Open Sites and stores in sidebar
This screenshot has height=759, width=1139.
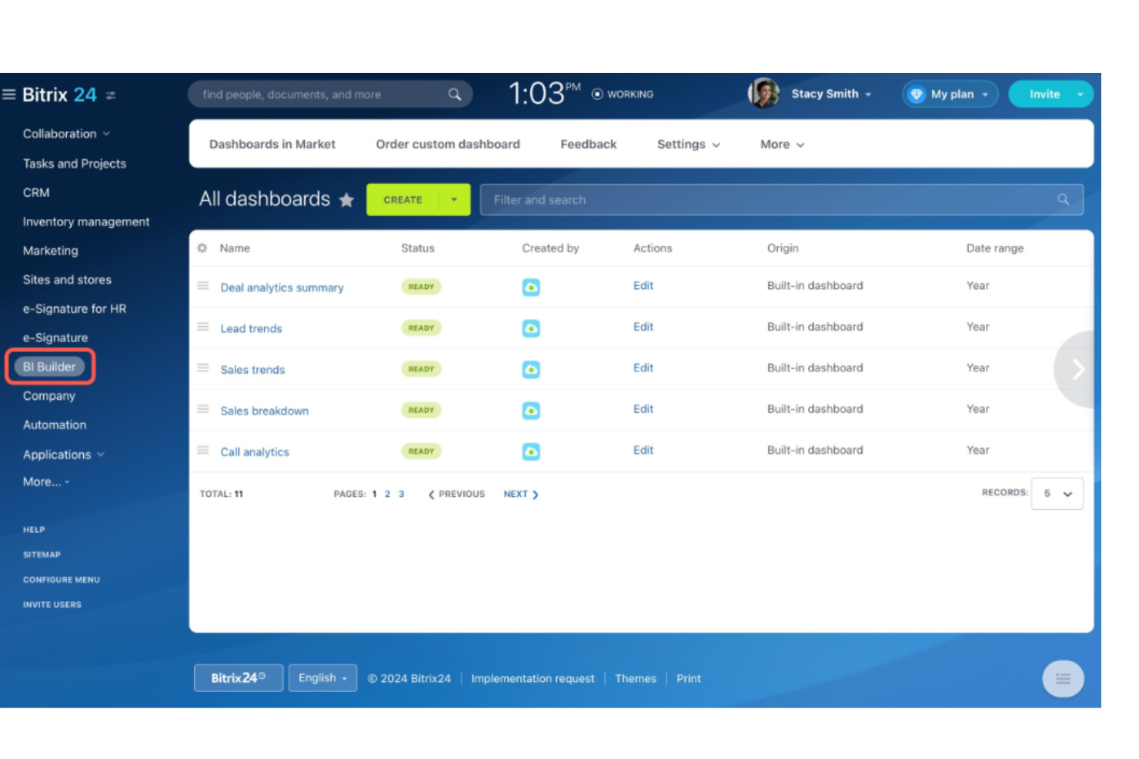(67, 280)
